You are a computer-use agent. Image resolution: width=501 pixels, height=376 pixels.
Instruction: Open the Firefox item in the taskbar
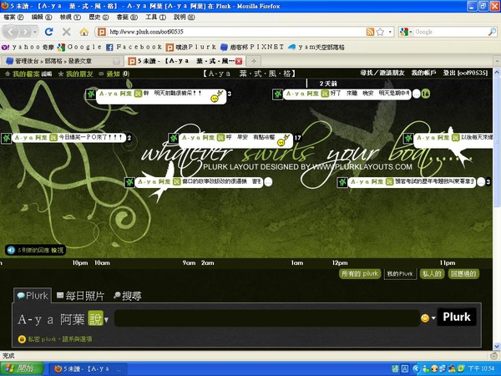point(89,369)
